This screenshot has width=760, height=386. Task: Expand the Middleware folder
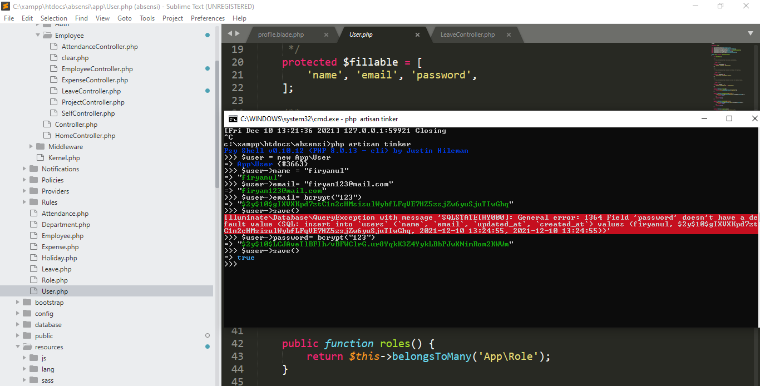pyautogui.click(x=32, y=146)
